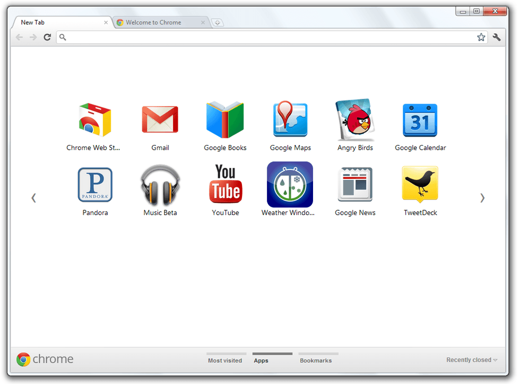Open the wrench settings menu
Image resolution: width=520 pixels, height=384 pixels.
497,37
